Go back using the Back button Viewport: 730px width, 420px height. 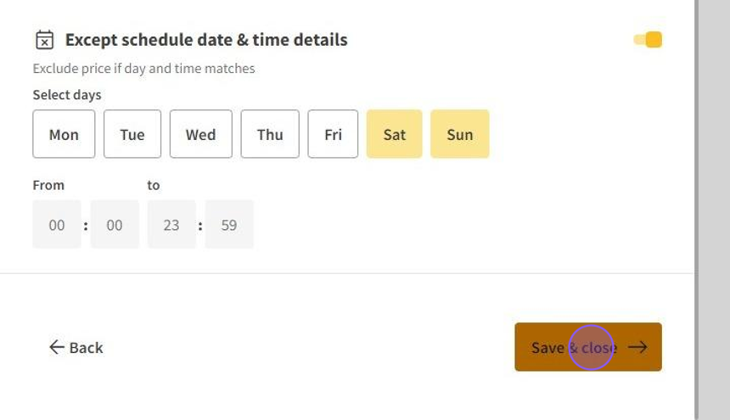pyautogui.click(x=76, y=347)
